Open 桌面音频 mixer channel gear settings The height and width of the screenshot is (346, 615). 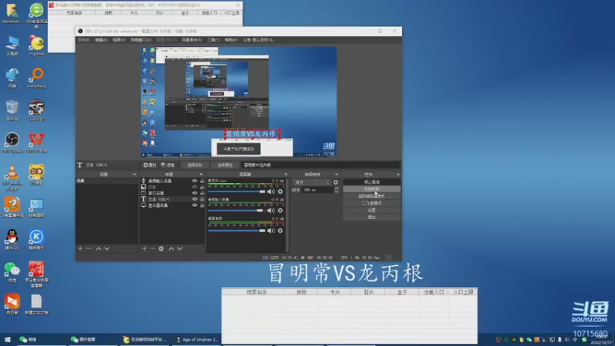pos(280,231)
